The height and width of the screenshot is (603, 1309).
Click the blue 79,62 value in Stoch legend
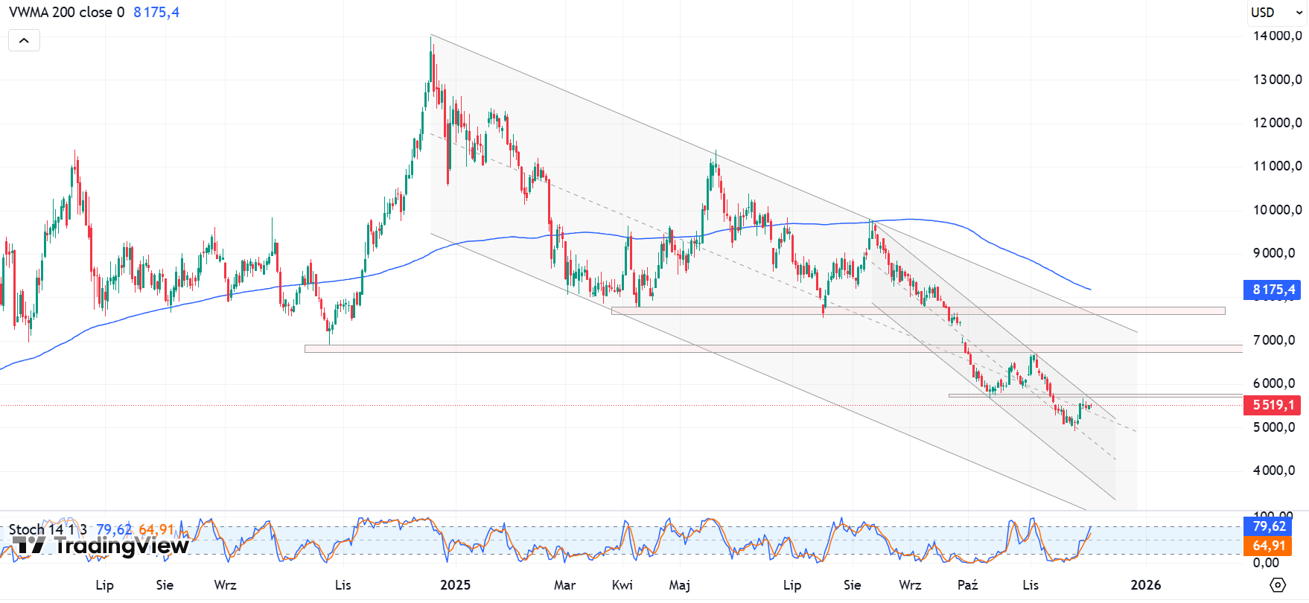point(114,529)
